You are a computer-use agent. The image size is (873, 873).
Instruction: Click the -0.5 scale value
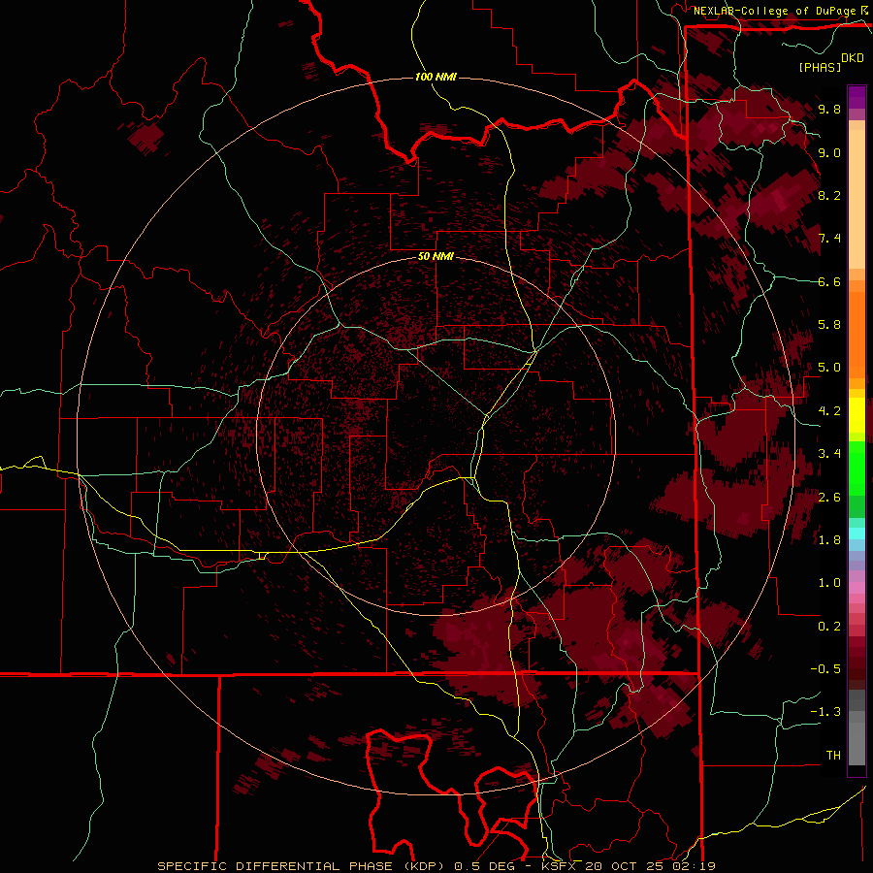tap(825, 669)
